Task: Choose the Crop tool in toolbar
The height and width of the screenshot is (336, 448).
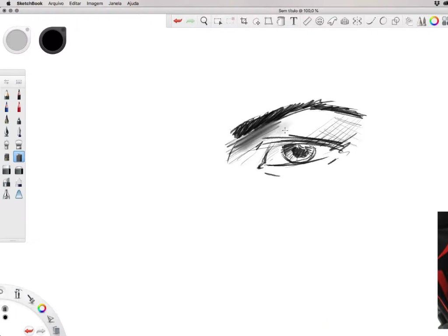Action: pos(244,21)
